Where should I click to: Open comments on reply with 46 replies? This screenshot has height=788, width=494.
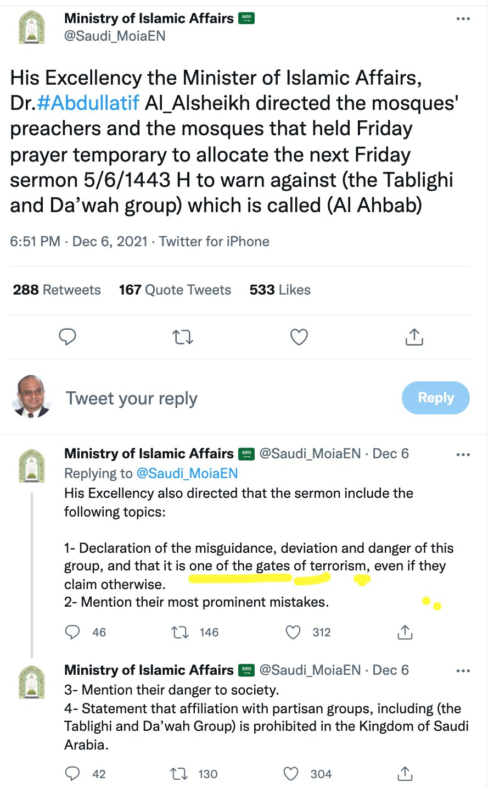pos(72,632)
